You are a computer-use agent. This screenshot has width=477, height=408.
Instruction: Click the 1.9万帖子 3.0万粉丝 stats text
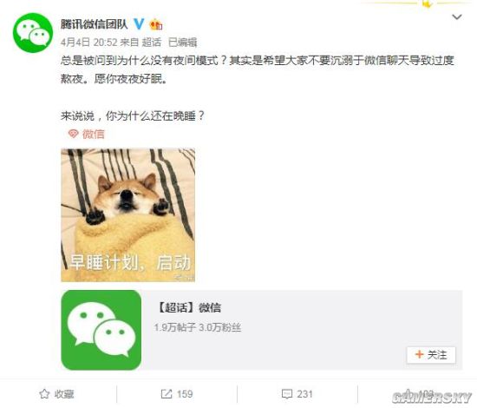[x=197, y=327]
